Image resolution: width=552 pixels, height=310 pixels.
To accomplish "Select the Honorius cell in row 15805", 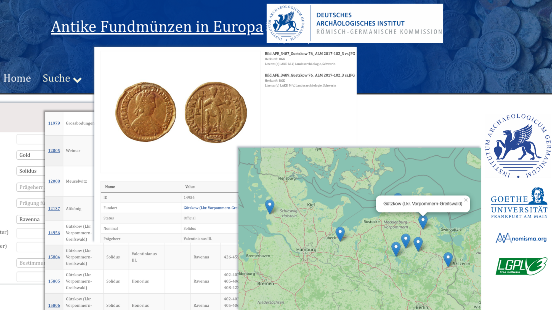I will (x=147, y=281).
